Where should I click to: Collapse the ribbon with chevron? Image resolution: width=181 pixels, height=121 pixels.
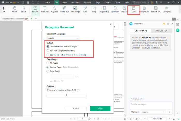click(x=178, y=19)
